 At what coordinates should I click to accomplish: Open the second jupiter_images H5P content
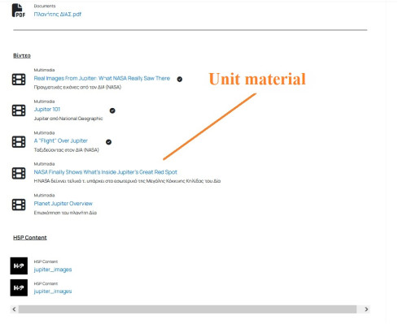point(53,292)
